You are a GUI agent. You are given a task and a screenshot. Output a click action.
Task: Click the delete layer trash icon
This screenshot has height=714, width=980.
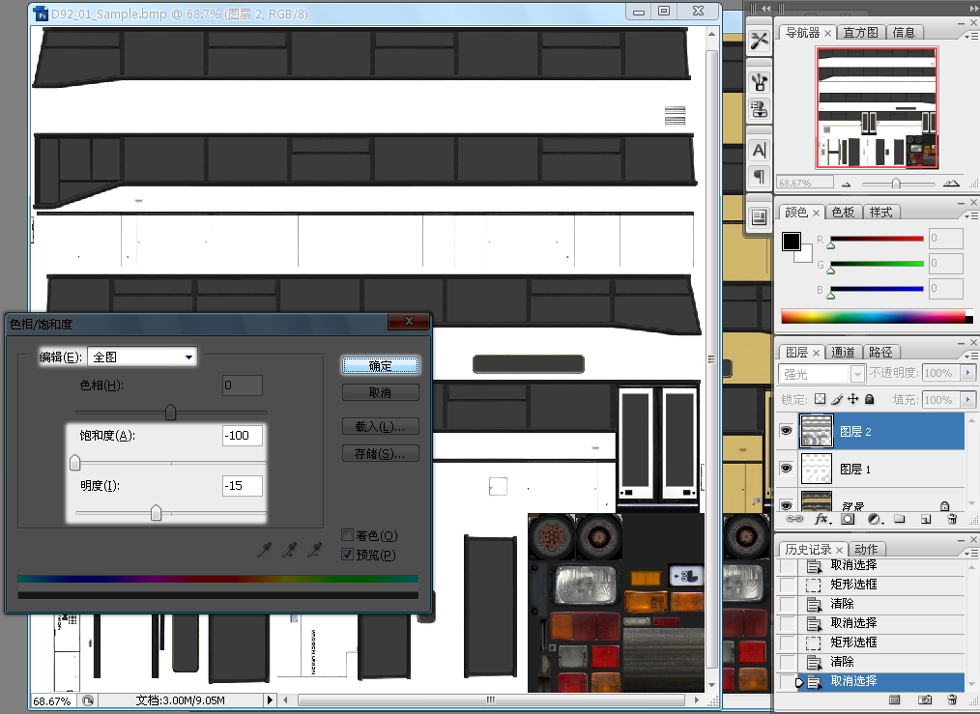(951, 519)
